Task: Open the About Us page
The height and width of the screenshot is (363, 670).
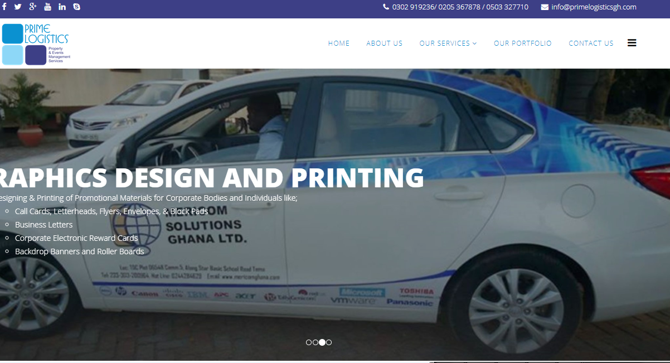Action: click(385, 43)
